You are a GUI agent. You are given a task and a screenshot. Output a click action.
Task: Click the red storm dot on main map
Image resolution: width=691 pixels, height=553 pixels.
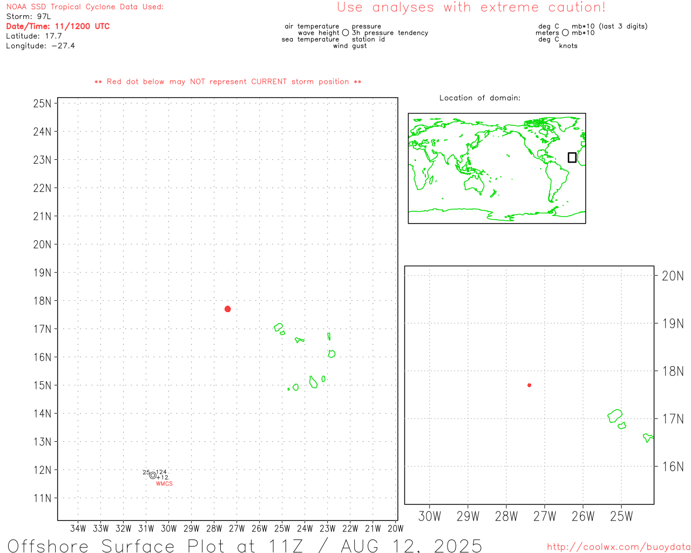pos(228,309)
